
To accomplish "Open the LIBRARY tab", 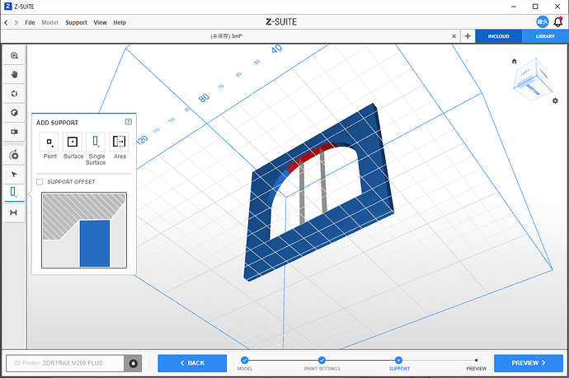I will coord(545,36).
